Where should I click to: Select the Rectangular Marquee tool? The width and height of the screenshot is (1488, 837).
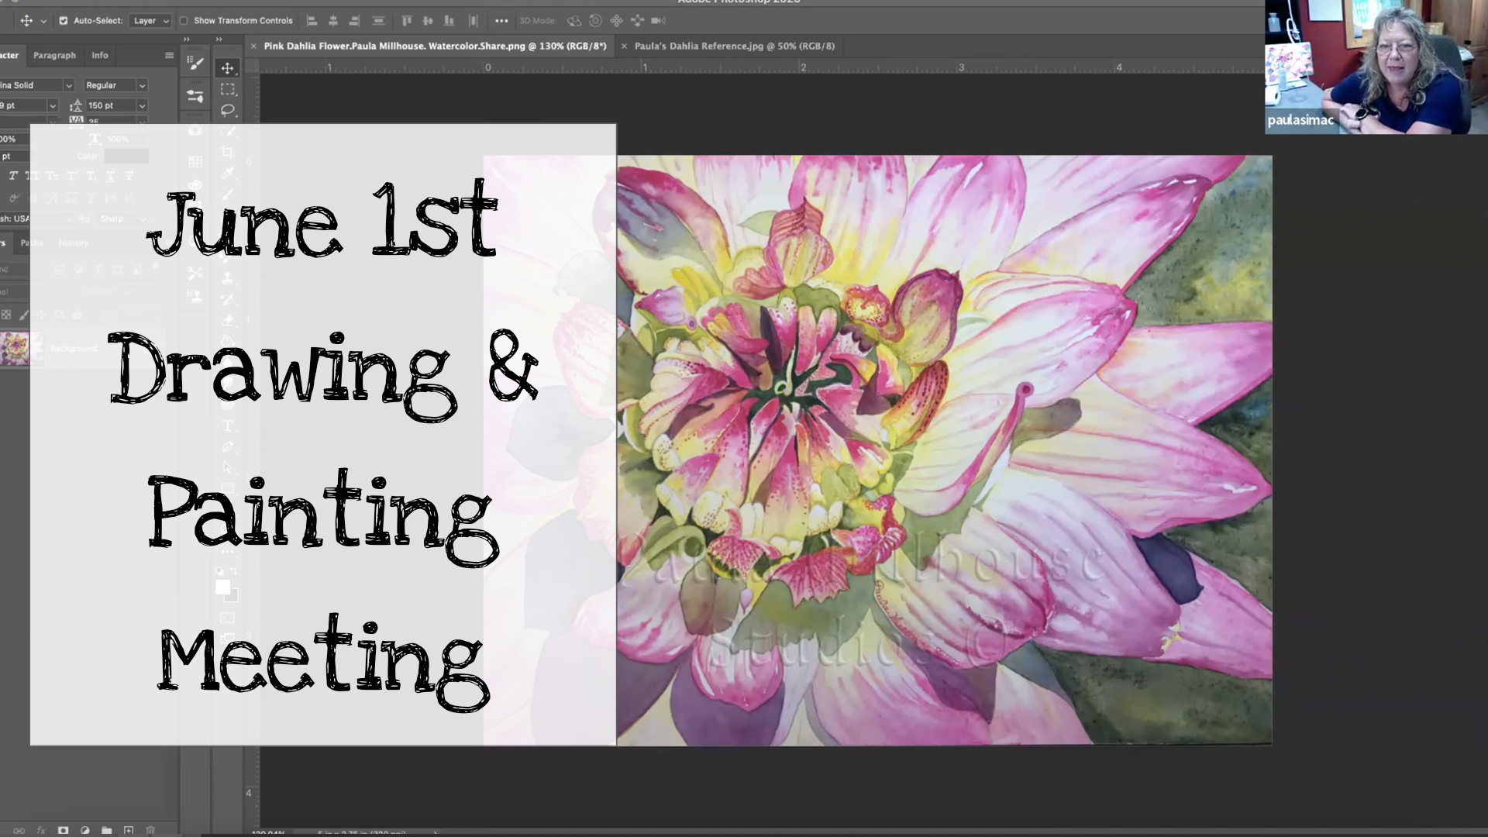[227, 89]
